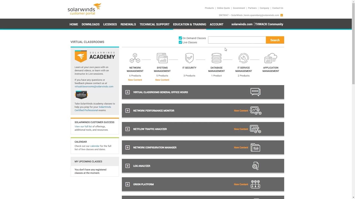Select the Education & Training menu
355x199 pixels.
[x=189, y=24]
